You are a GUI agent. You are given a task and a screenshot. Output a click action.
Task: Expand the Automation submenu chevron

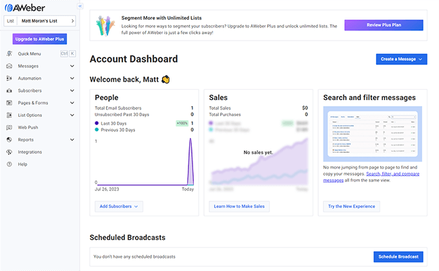72,78
